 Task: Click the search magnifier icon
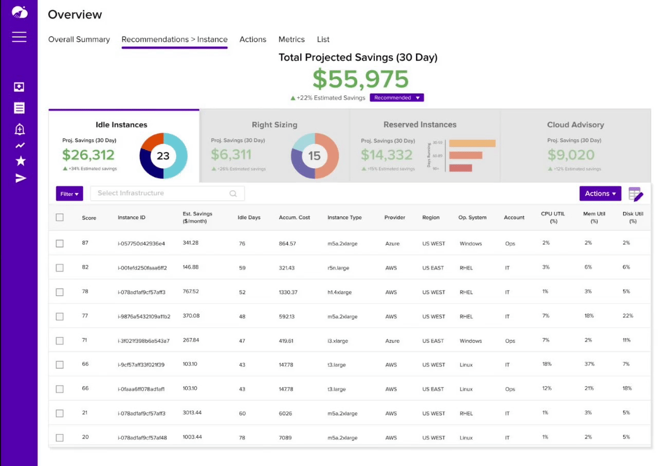click(x=233, y=193)
